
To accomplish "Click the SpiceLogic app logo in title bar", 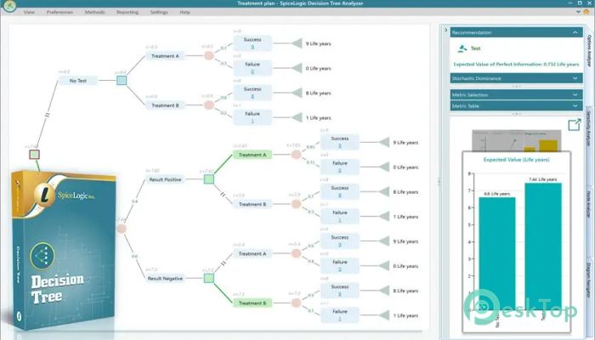I will (x=9, y=6).
